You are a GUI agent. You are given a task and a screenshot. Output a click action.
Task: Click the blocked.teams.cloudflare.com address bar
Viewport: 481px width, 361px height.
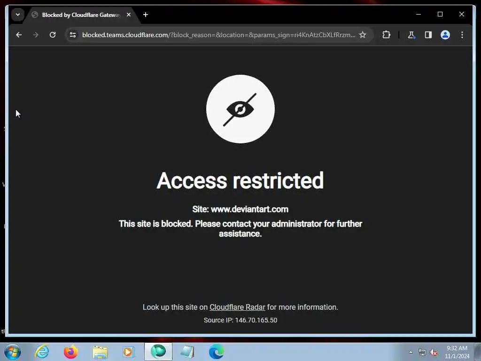[x=218, y=35]
